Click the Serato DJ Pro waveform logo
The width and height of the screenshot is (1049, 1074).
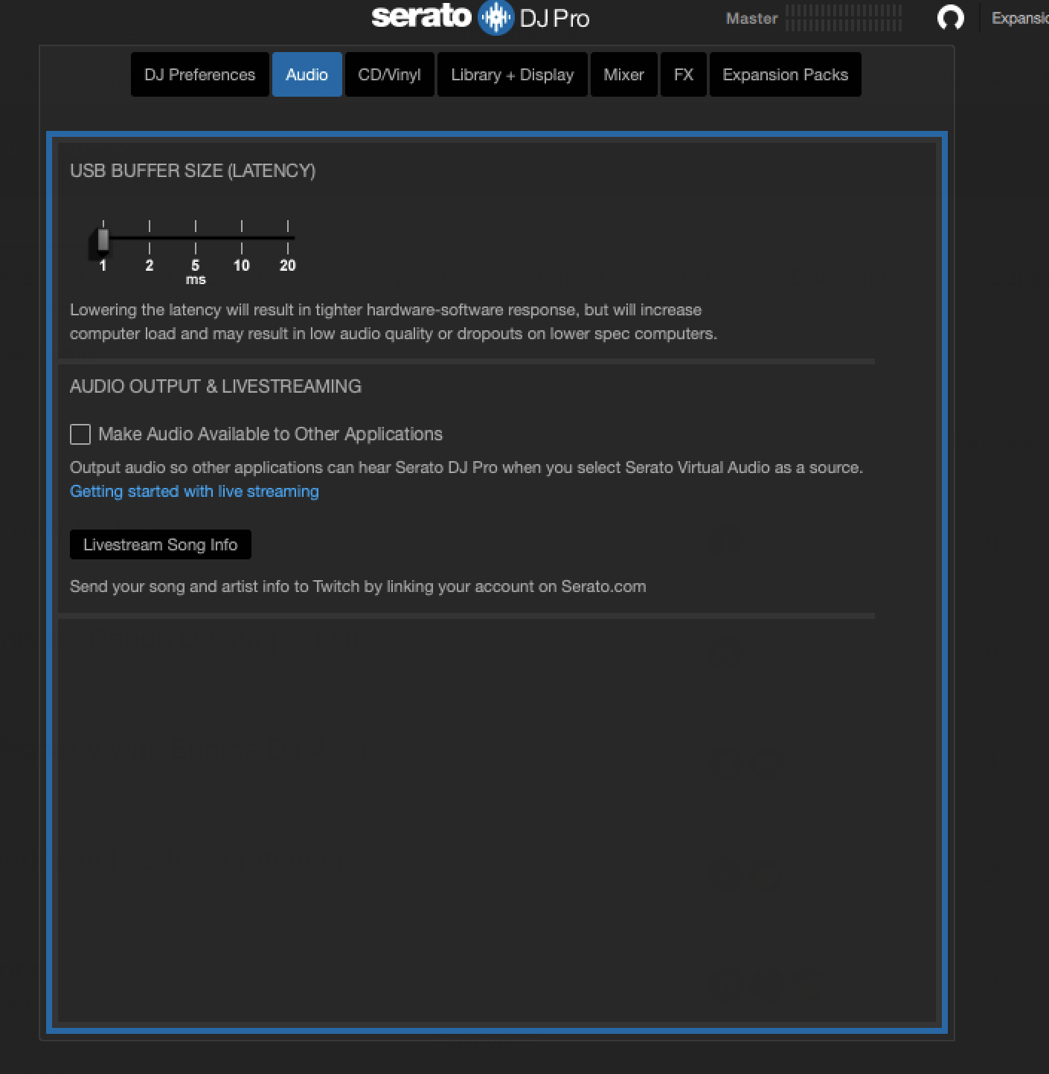pos(495,17)
